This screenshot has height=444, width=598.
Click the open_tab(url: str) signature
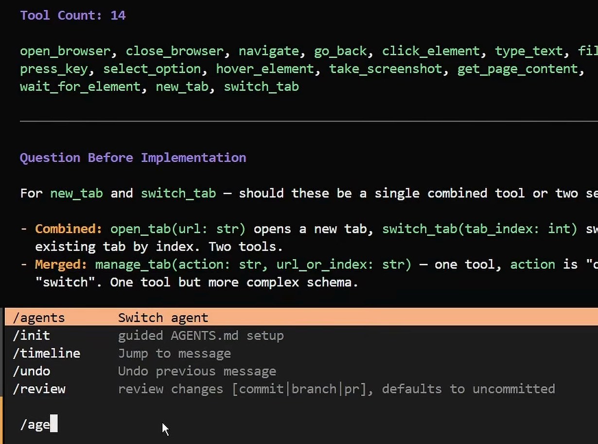(x=178, y=229)
